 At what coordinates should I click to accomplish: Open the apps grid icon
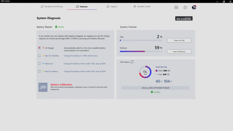pyautogui.click(x=176, y=8)
